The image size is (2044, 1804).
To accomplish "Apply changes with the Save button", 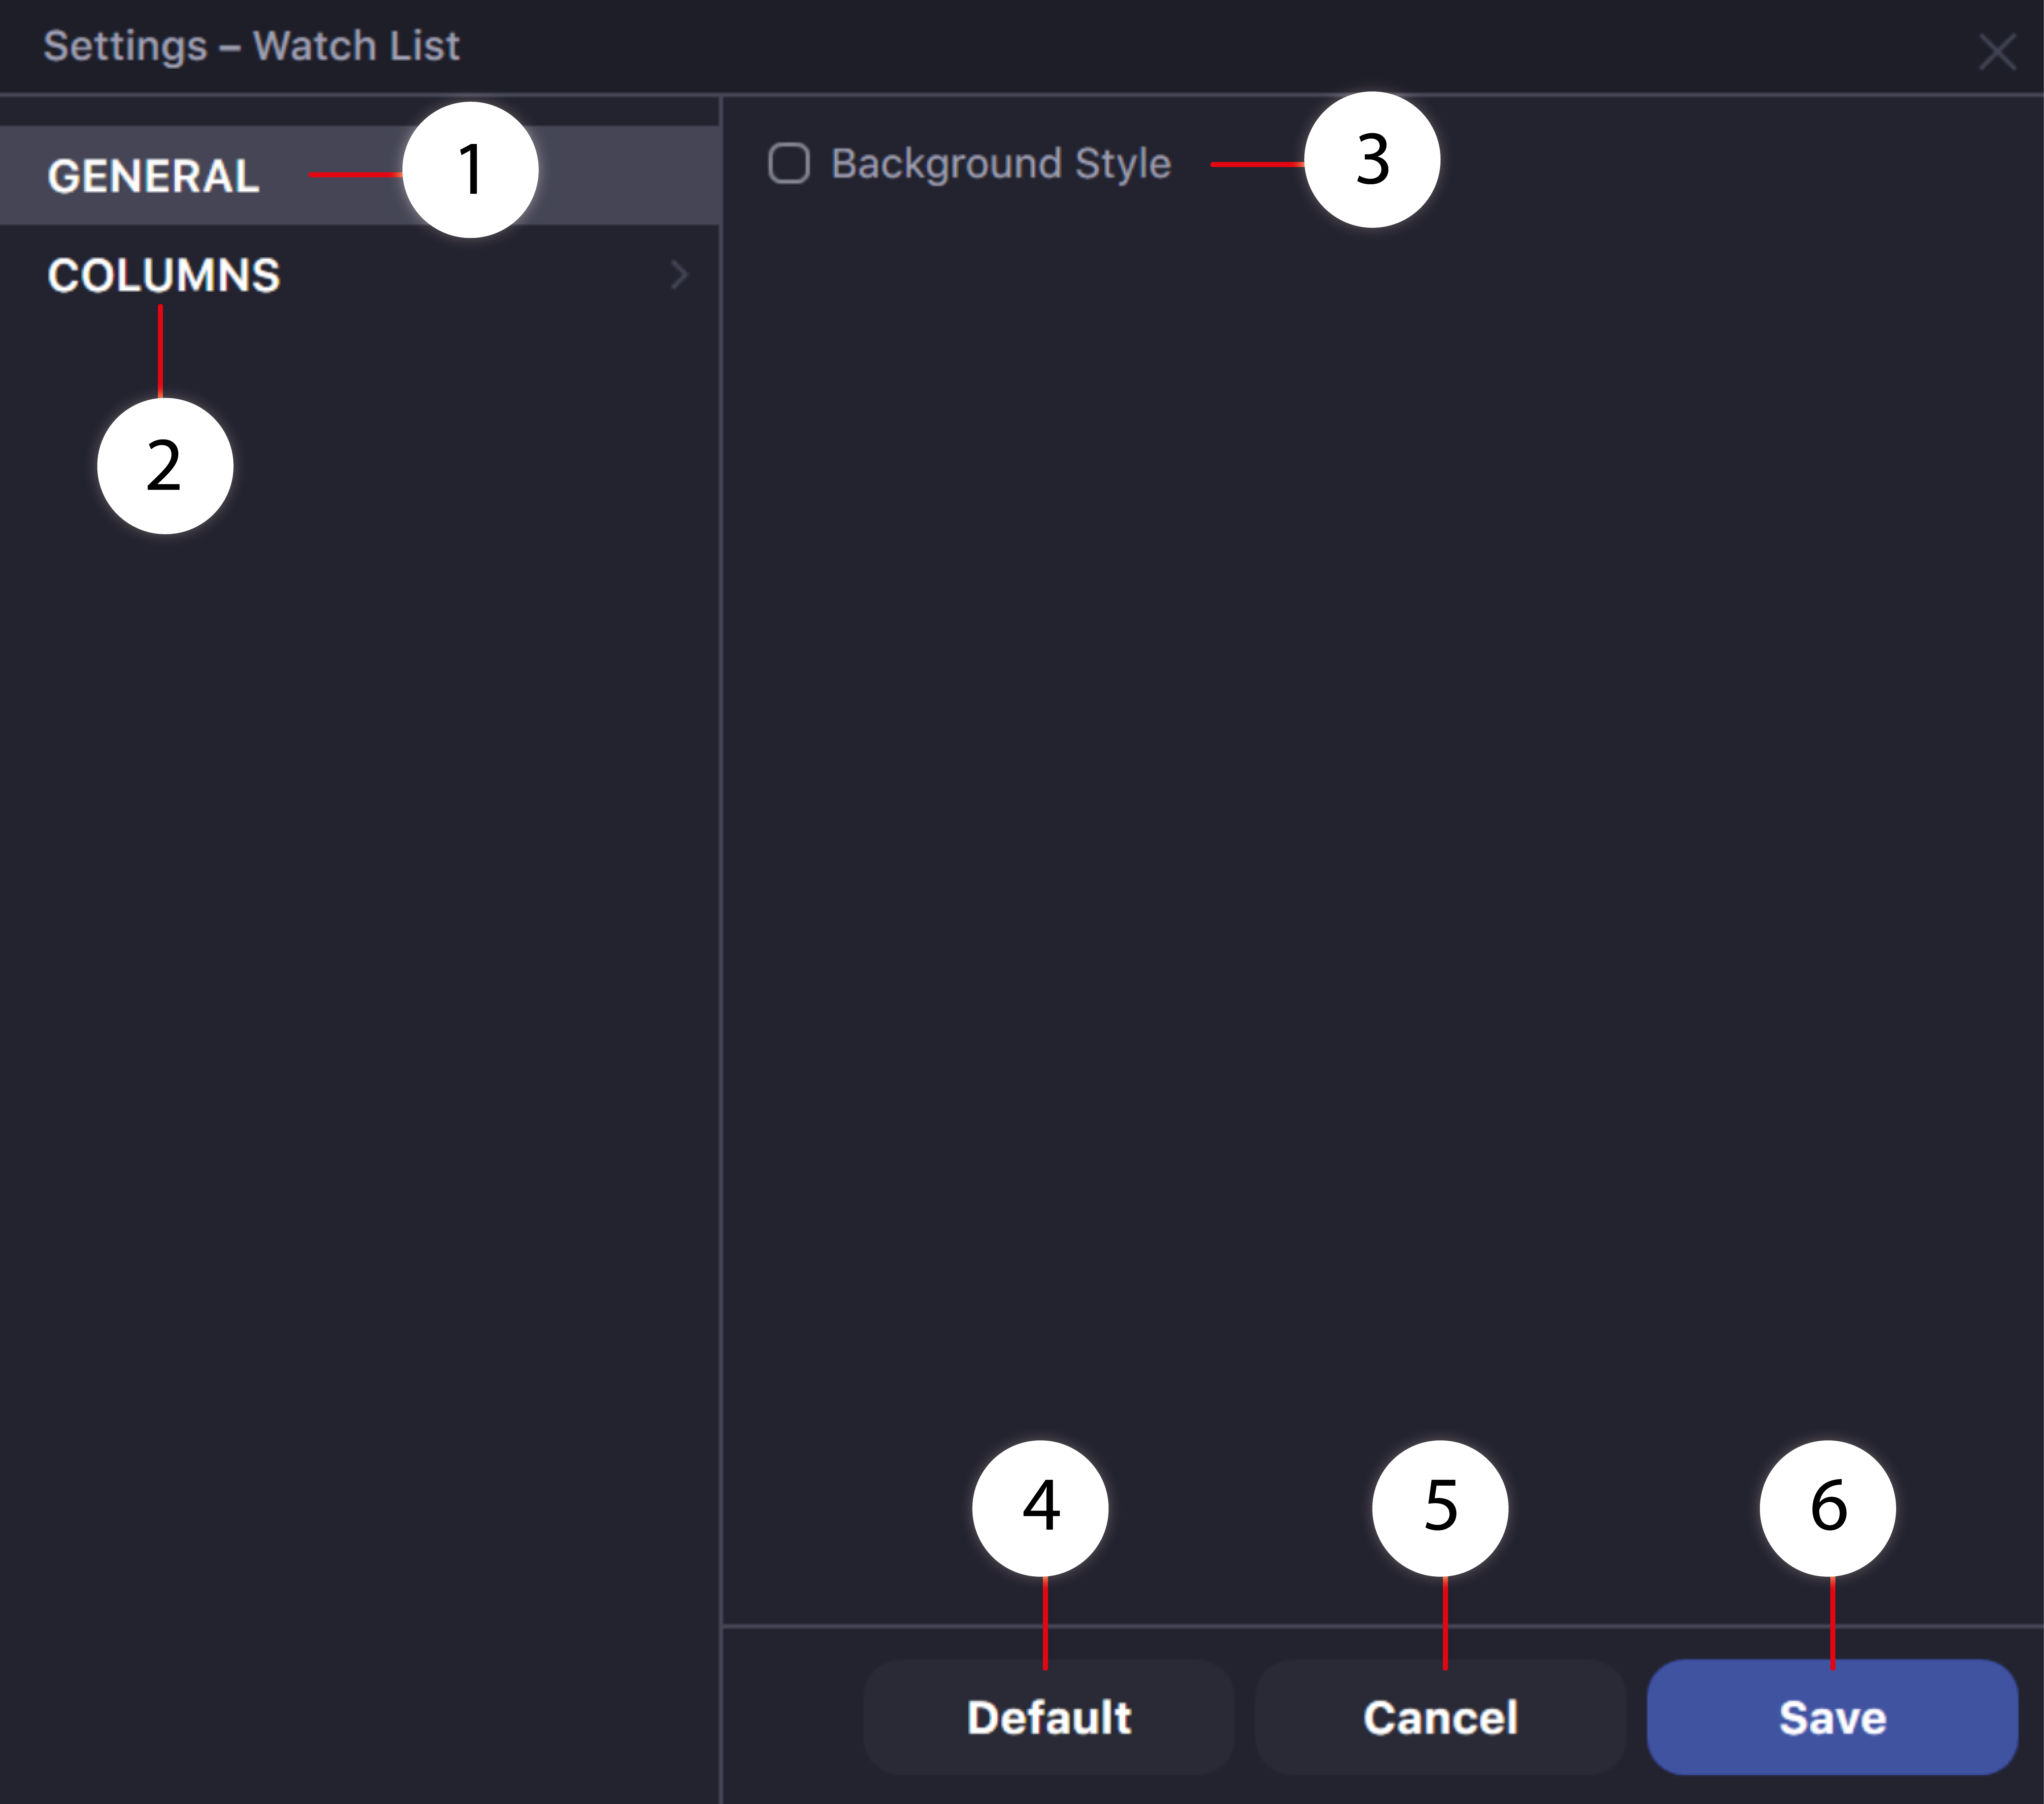I will tap(1832, 1717).
